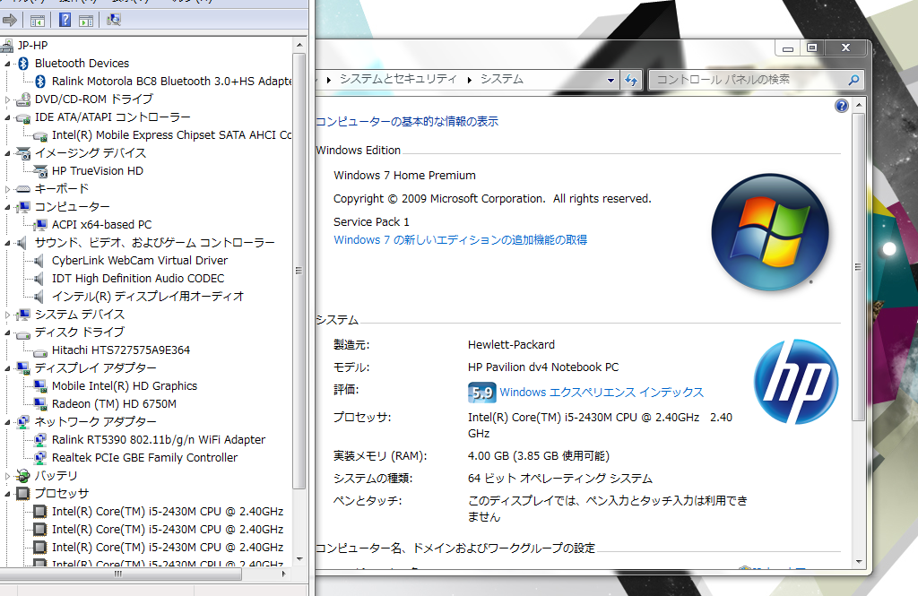Expand the DVD/CD-ROM ドライブ node

pyautogui.click(x=7, y=99)
